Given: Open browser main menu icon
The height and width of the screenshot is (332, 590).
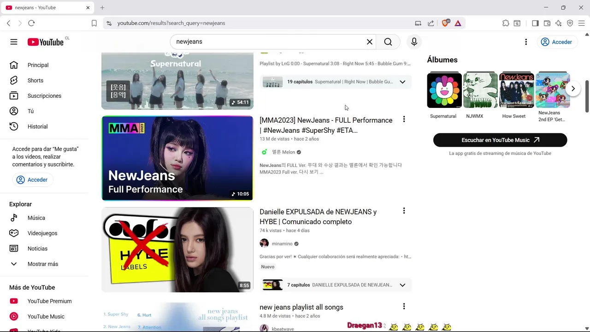Looking at the screenshot, I should coord(582,23).
